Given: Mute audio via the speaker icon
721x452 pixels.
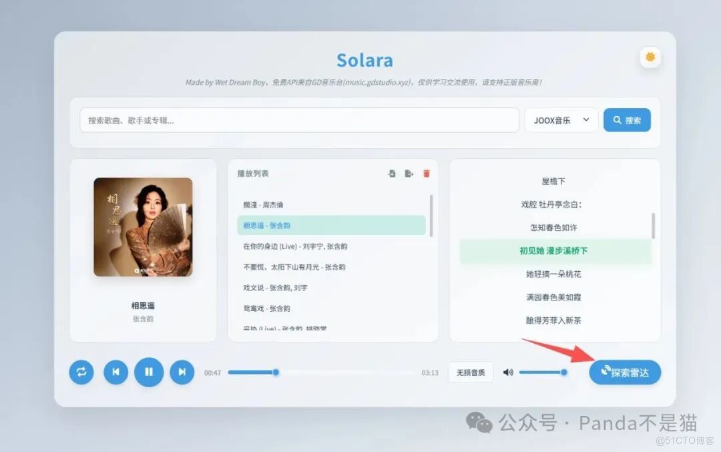Looking at the screenshot, I should click(508, 373).
